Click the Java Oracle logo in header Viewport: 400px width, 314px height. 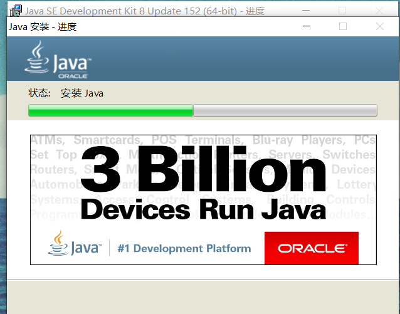(x=58, y=60)
